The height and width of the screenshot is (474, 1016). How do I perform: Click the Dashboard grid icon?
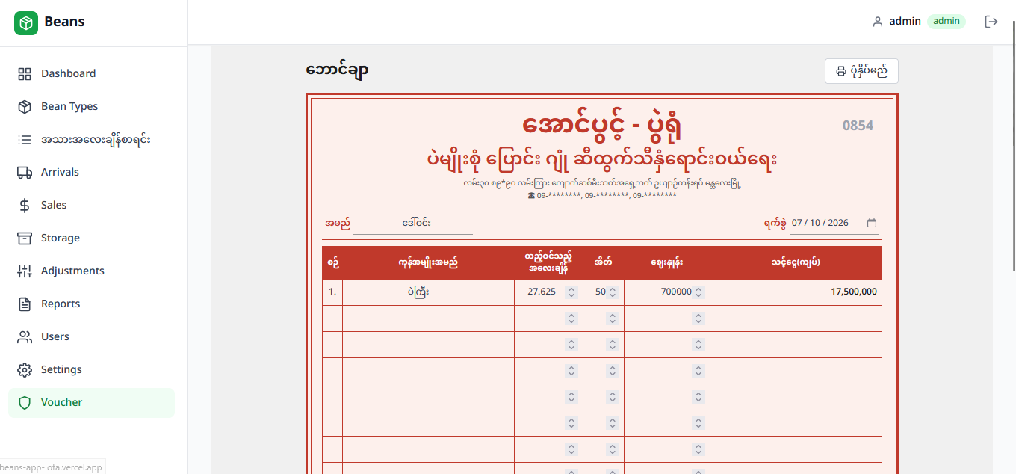[x=25, y=73]
